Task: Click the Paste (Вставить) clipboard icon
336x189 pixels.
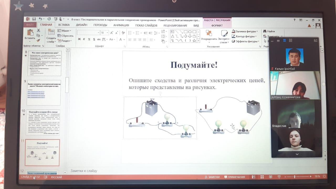Action: (x=30, y=34)
